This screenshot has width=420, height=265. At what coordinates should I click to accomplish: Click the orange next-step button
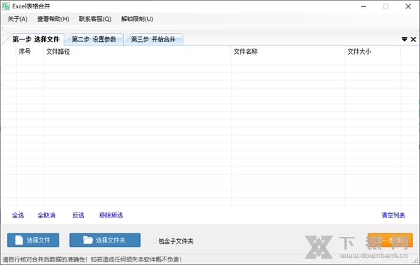(x=391, y=240)
